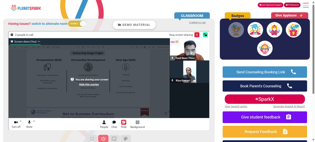Expand microphone options chevron

tap(34, 121)
